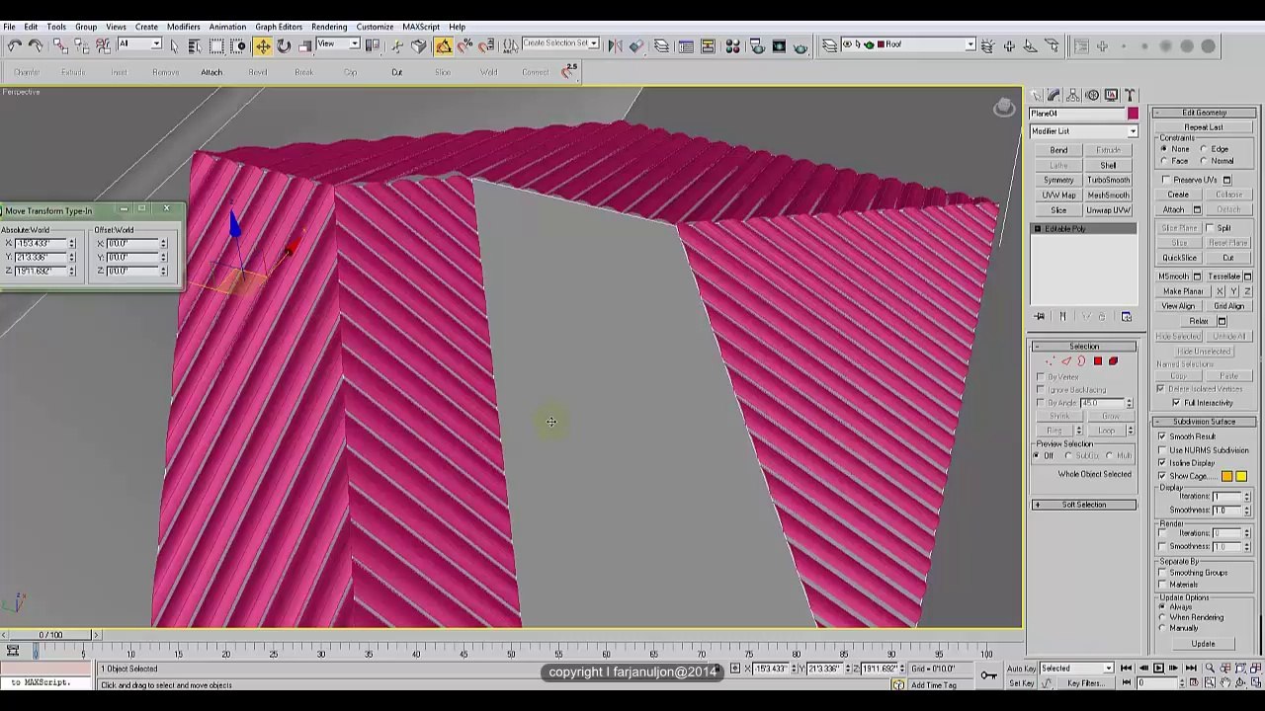Screen dimensions: 1265x711
Task: Click the Undo arrow icon
Action: click(x=15, y=45)
